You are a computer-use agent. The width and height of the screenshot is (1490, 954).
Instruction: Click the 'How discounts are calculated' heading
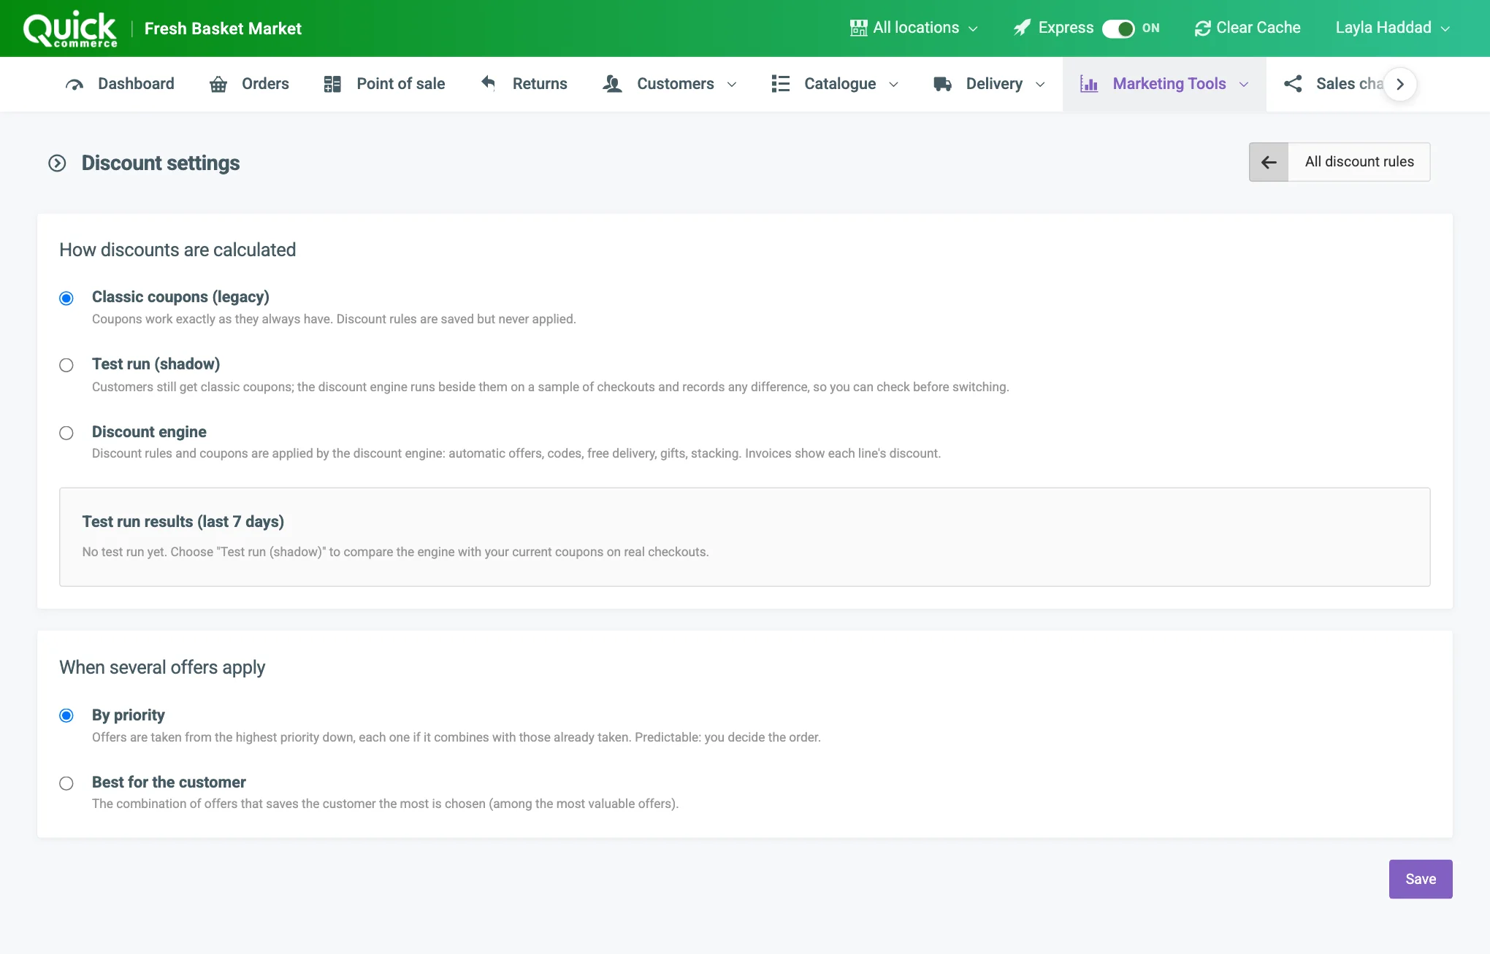[x=177, y=250]
